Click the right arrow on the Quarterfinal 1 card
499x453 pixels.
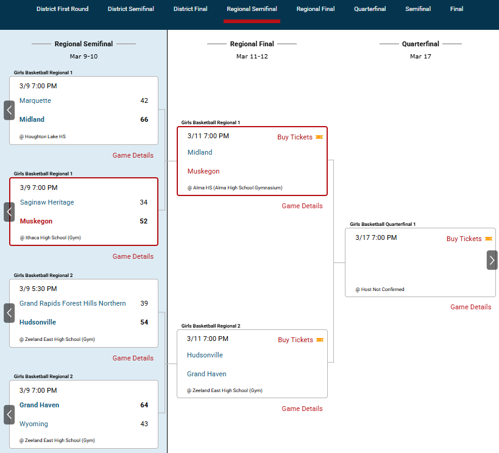click(x=492, y=260)
